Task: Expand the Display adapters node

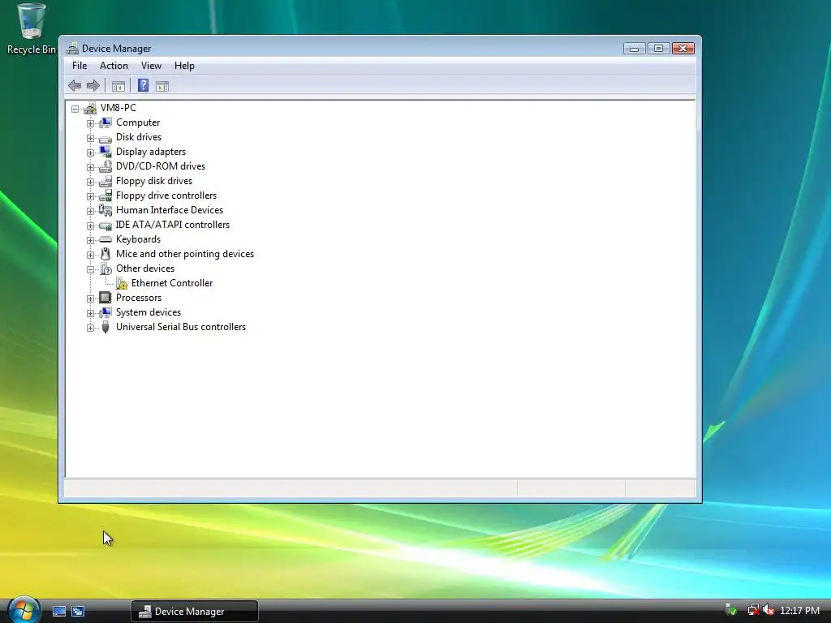Action: (x=90, y=153)
